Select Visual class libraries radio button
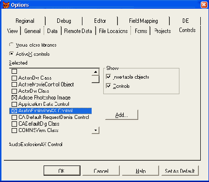This screenshot has height=182, width=209. click(11, 45)
